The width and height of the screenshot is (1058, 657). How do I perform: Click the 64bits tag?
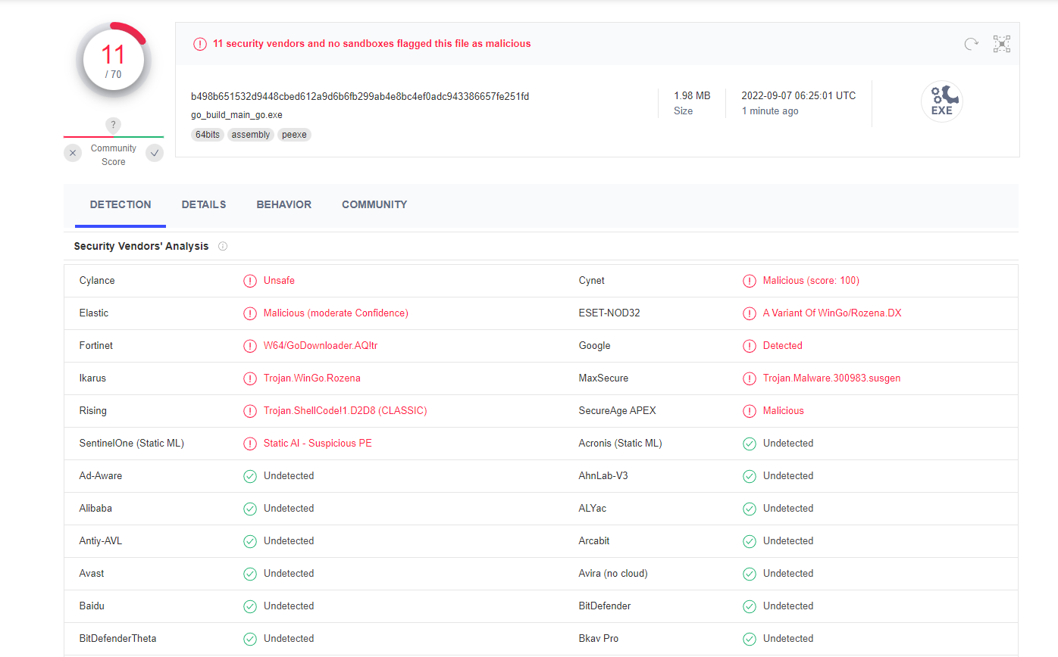(208, 135)
